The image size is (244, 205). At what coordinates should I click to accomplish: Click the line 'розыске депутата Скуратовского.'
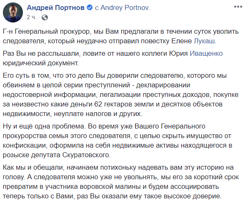tap(57, 155)
